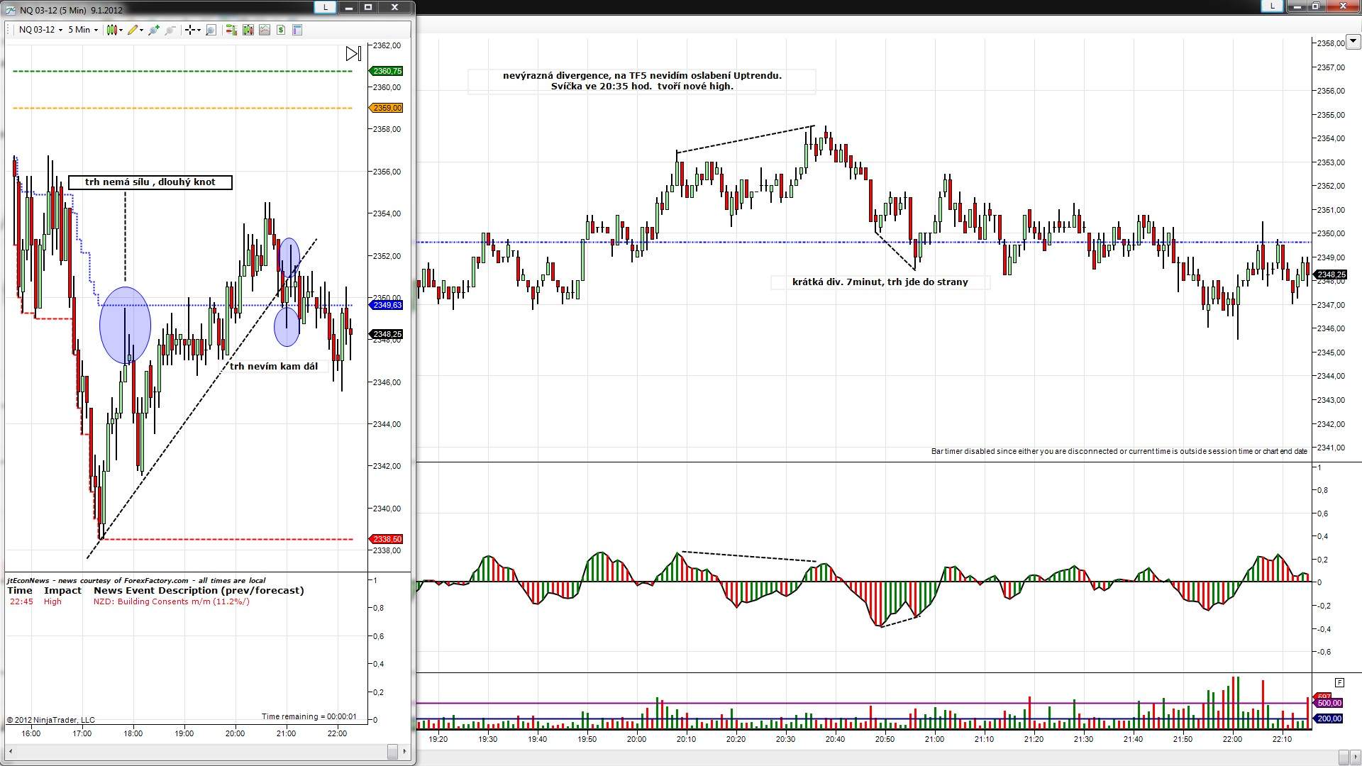Click the orange 2359,00 price marker
The width and height of the screenshot is (1362, 766).
pos(387,108)
